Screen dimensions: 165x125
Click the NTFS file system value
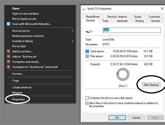pos(106,44)
